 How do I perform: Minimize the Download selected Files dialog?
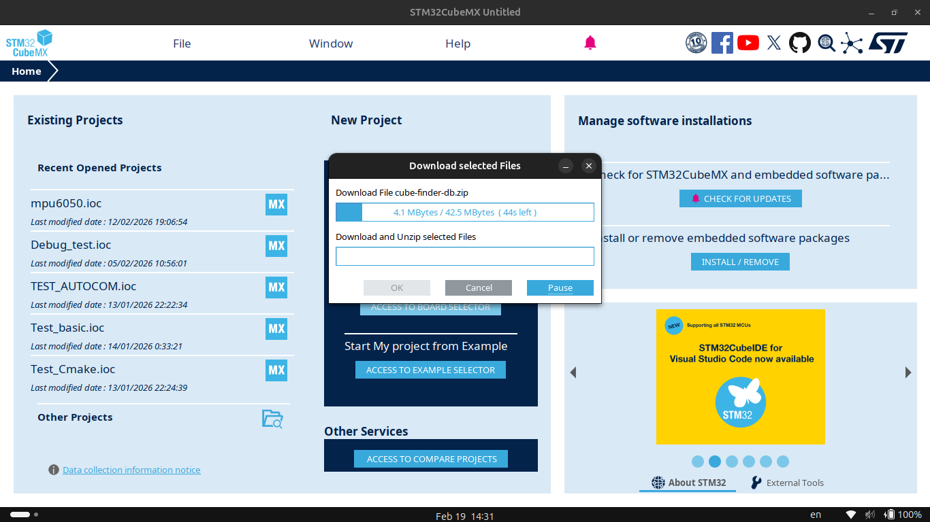pos(566,166)
